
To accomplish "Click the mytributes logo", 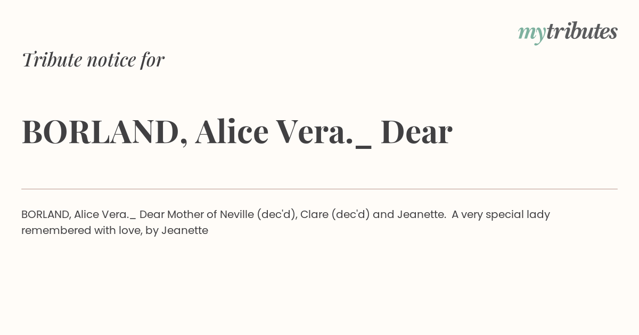I will (568, 32).
